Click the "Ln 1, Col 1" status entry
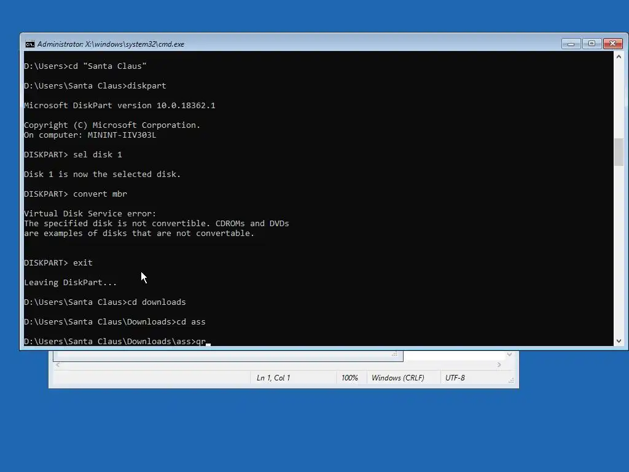The height and width of the screenshot is (472, 629). pyautogui.click(x=273, y=378)
